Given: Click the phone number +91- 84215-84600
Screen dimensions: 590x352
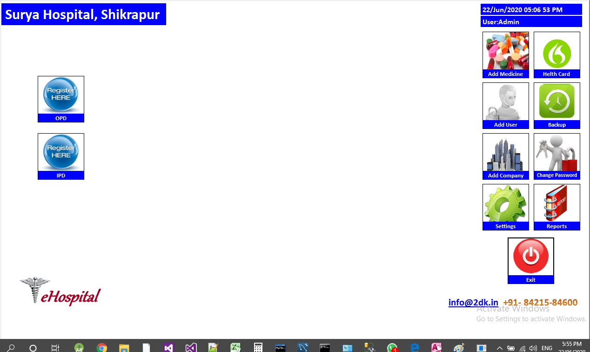Looking at the screenshot, I should [540, 303].
